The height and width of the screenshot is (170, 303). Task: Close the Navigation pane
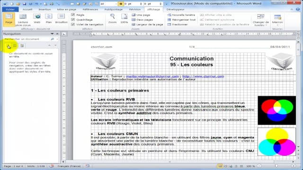(57, 34)
